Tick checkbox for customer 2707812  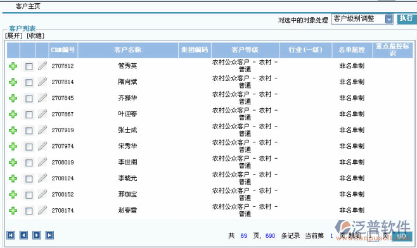tap(29, 66)
